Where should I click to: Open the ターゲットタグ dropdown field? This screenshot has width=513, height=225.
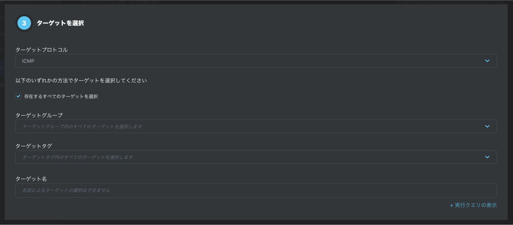pyautogui.click(x=256, y=157)
